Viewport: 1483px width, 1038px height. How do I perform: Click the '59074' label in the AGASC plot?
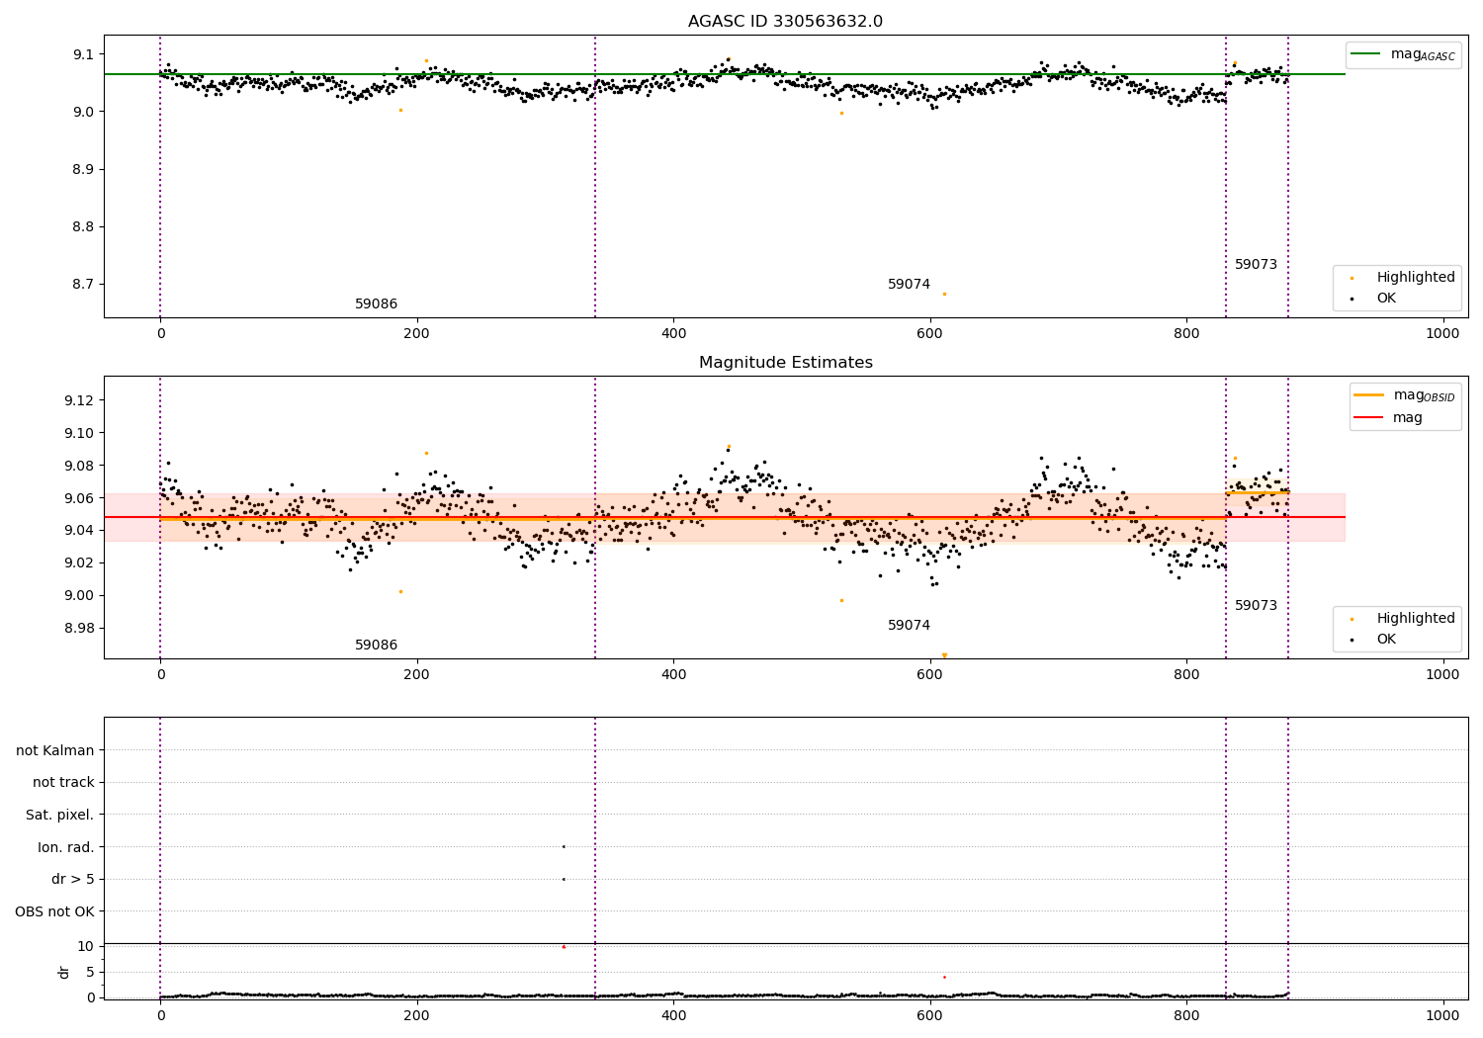(x=909, y=284)
